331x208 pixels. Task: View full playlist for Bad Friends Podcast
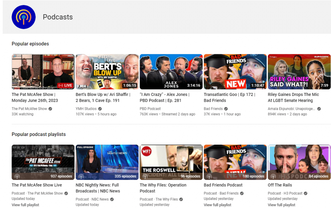tap(218, 205)
